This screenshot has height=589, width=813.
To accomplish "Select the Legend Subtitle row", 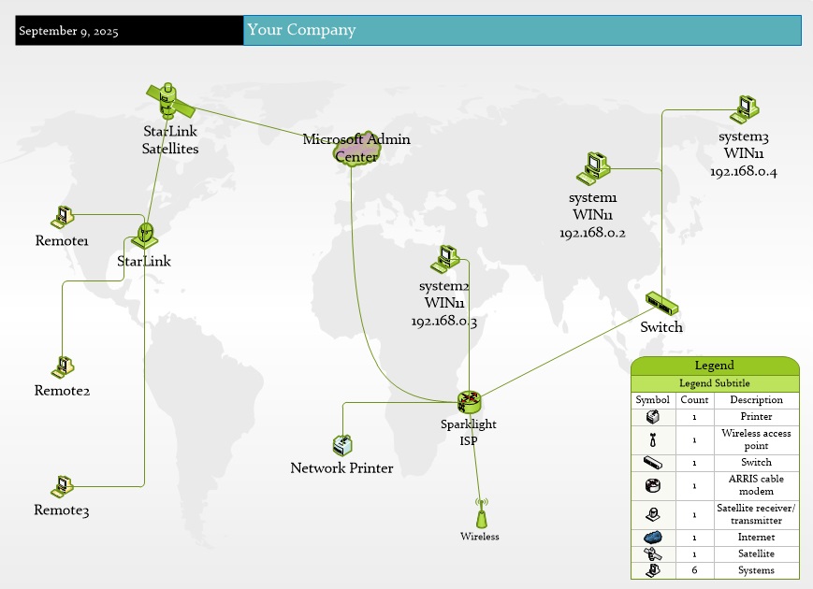I will click(x=715, y=383).
